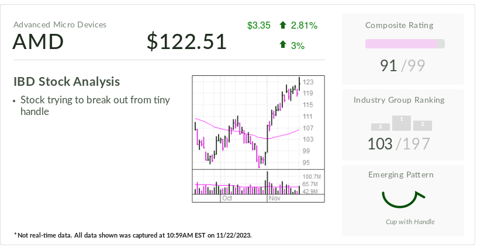
Task: Click the $3.35 price change value
Action: (x=258, y=25)
